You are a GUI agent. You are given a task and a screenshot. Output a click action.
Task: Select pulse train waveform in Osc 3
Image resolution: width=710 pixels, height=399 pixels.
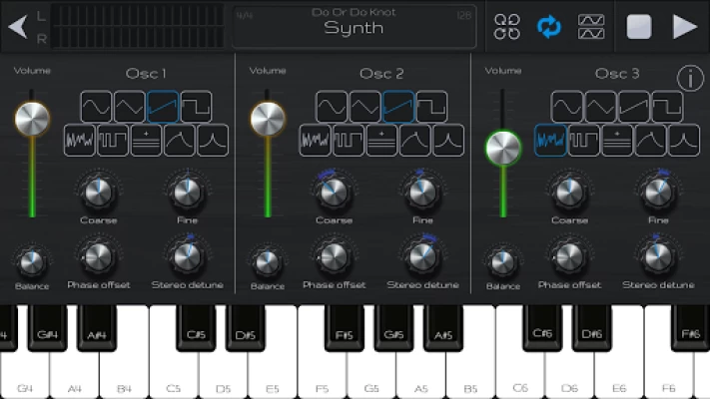[x=583, y=141]
